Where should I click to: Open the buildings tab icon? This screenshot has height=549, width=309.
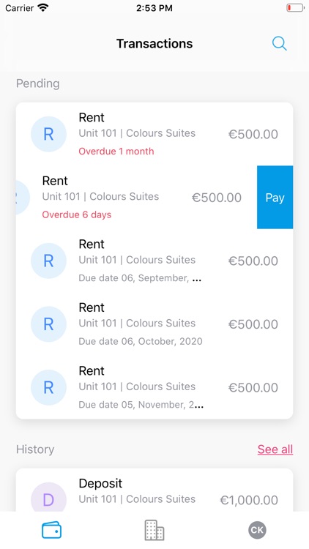coord(154,530)
